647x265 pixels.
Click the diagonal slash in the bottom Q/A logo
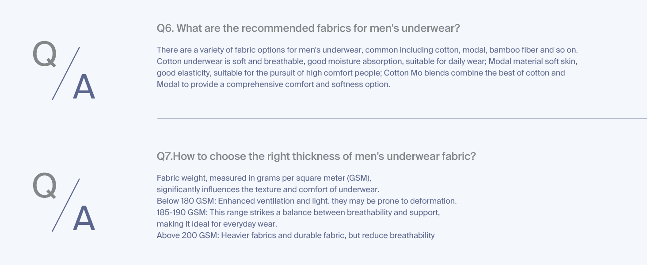coord(66,205)
